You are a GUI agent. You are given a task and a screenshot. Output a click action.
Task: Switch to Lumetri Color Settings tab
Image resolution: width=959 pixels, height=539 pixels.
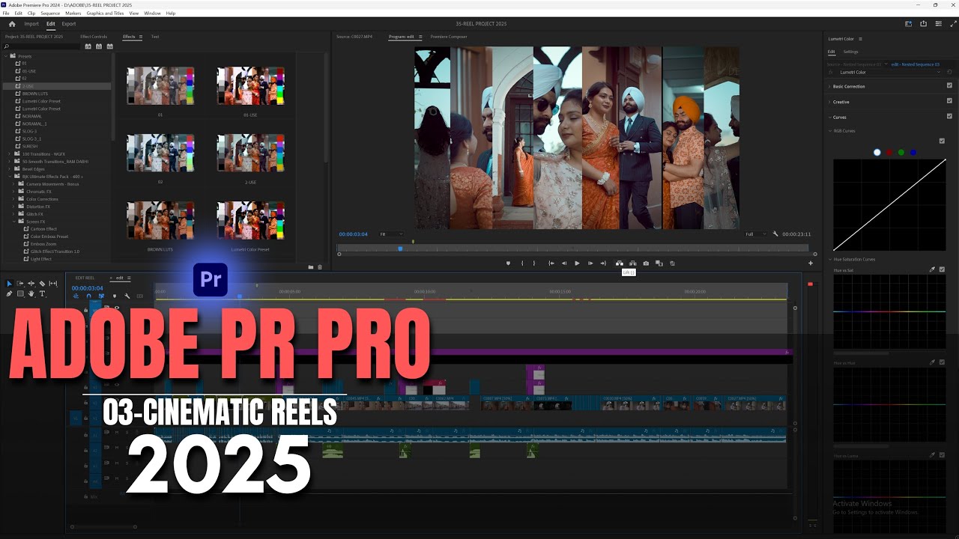pos(850,52)
